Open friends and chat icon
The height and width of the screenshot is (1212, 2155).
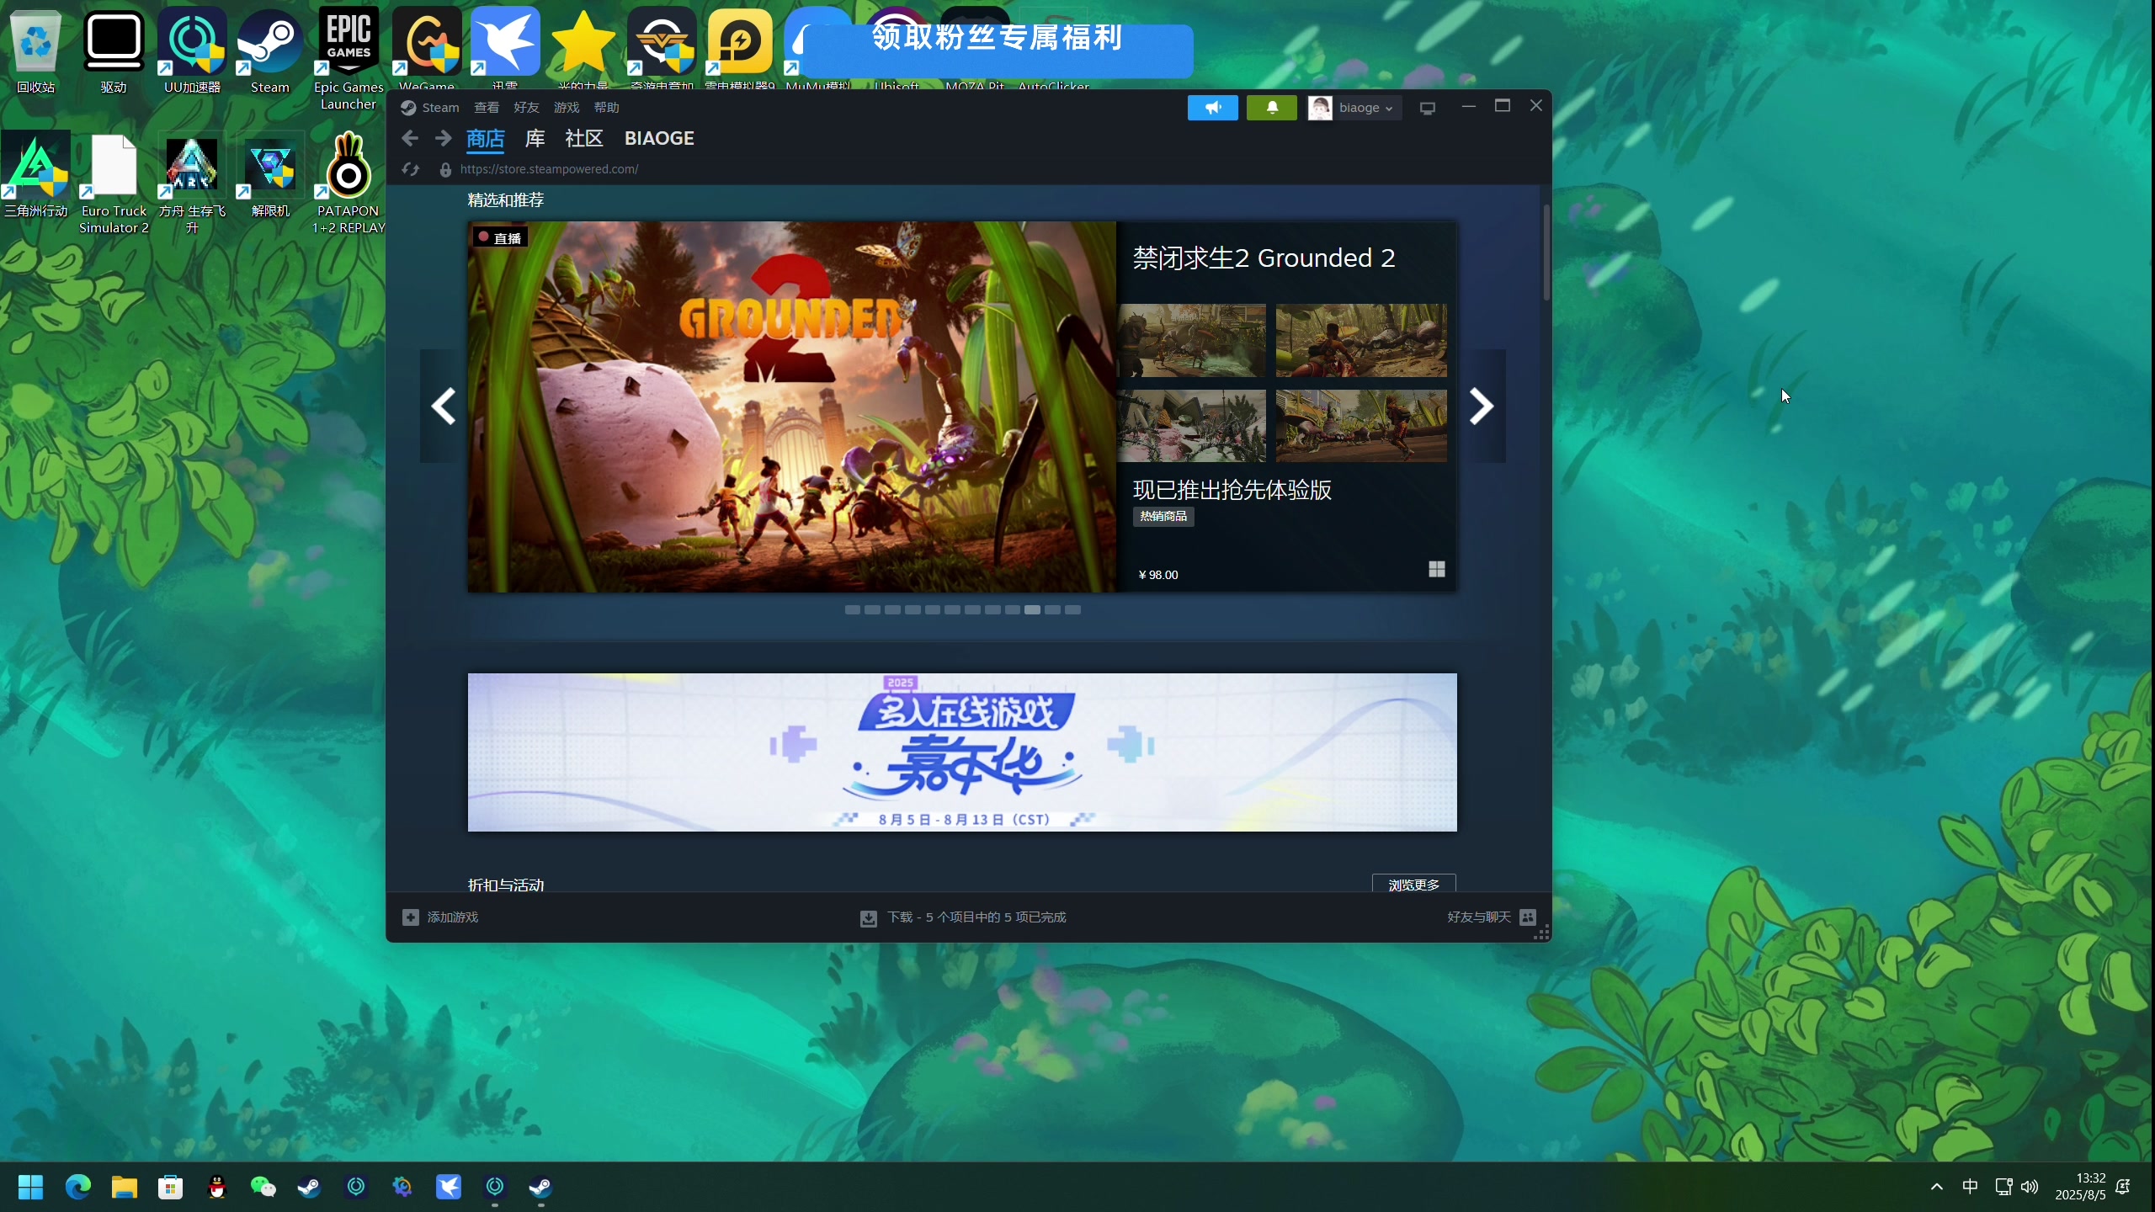[1528, 917]
